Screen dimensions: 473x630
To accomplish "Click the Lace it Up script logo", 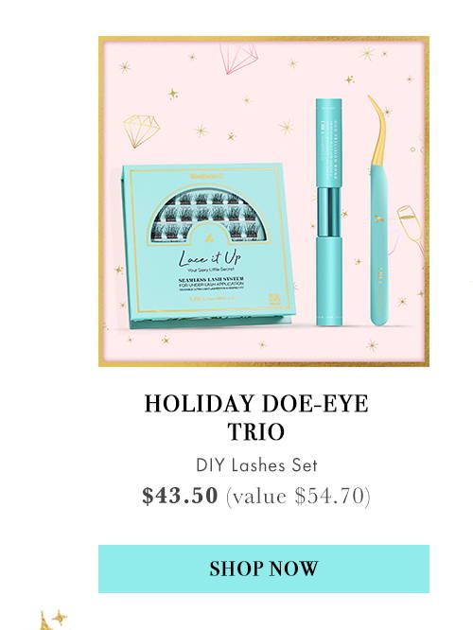I will click(x=209, y=257).
